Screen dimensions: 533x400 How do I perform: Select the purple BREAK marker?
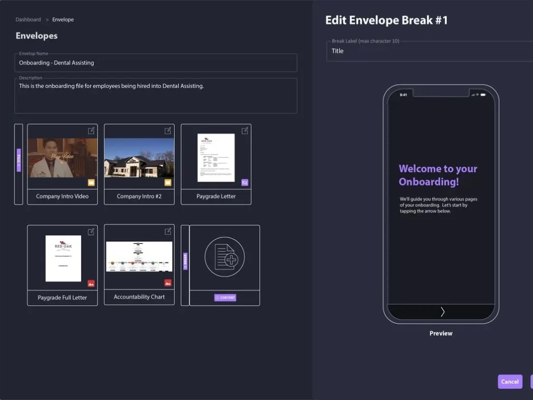click(185, 261)
